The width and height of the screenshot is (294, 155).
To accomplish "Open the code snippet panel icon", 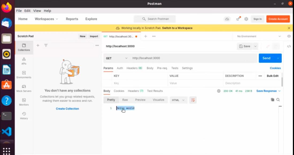I will pyautogui.click(x=289, y=46).
